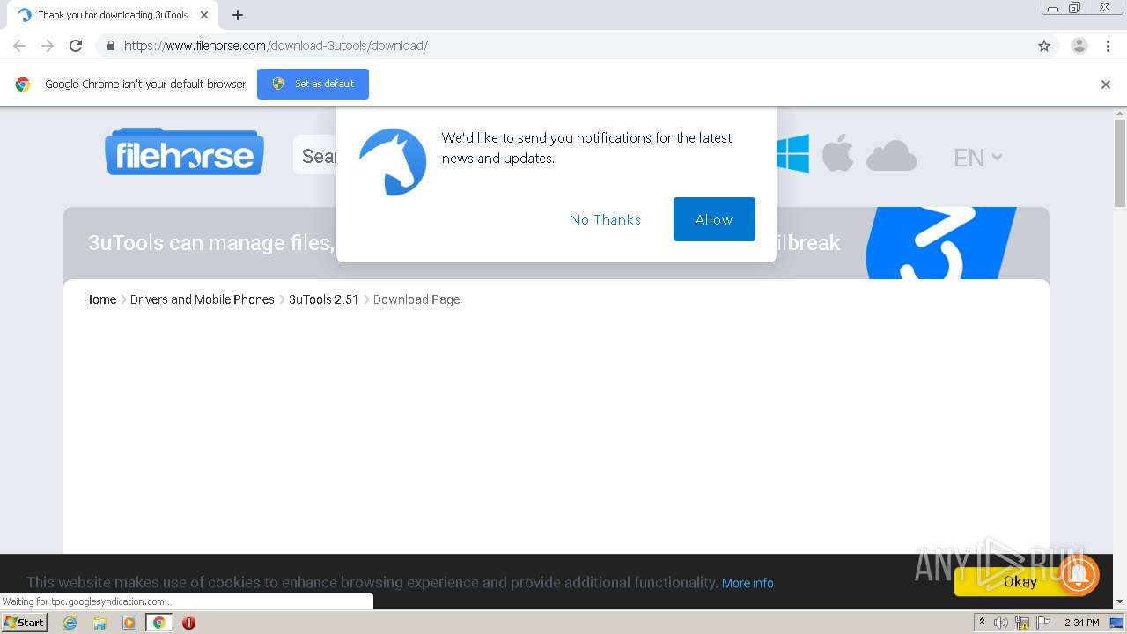
Task: Select the cloud web apps icon
Action: [892, 156]
